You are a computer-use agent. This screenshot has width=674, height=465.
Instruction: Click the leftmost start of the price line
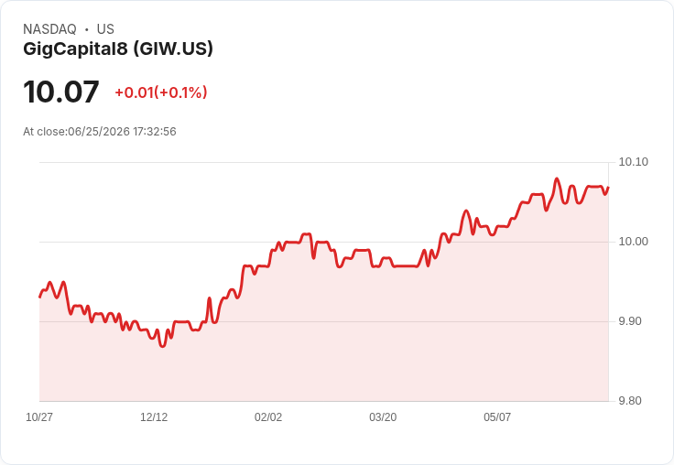point(40,297)
